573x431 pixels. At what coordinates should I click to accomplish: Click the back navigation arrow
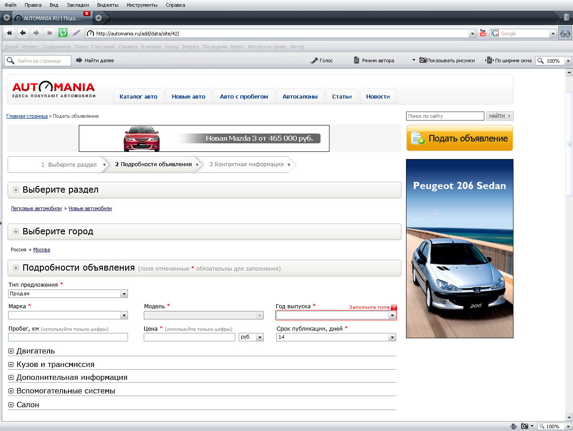coord(22,33)
